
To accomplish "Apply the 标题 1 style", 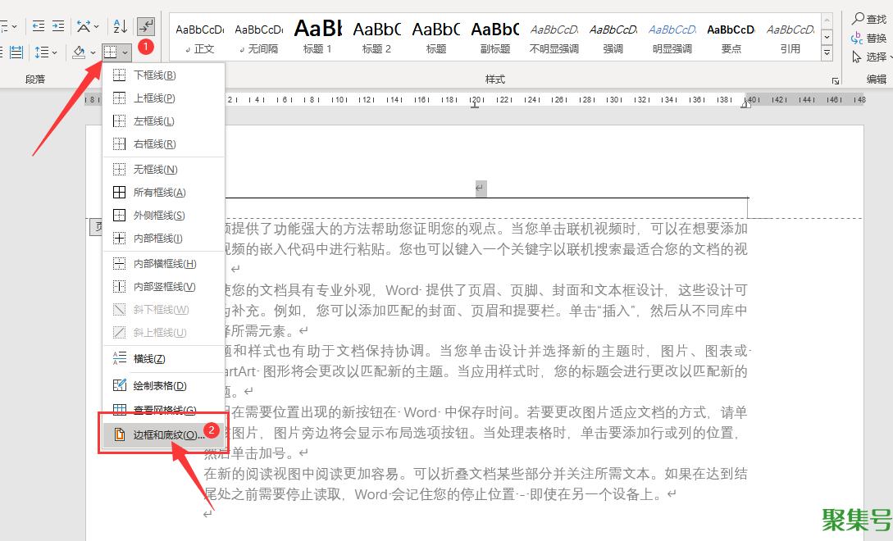I will pos(317,37).
